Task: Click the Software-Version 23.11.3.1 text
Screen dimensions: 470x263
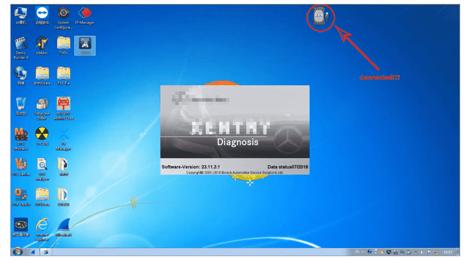Action: 190,167
